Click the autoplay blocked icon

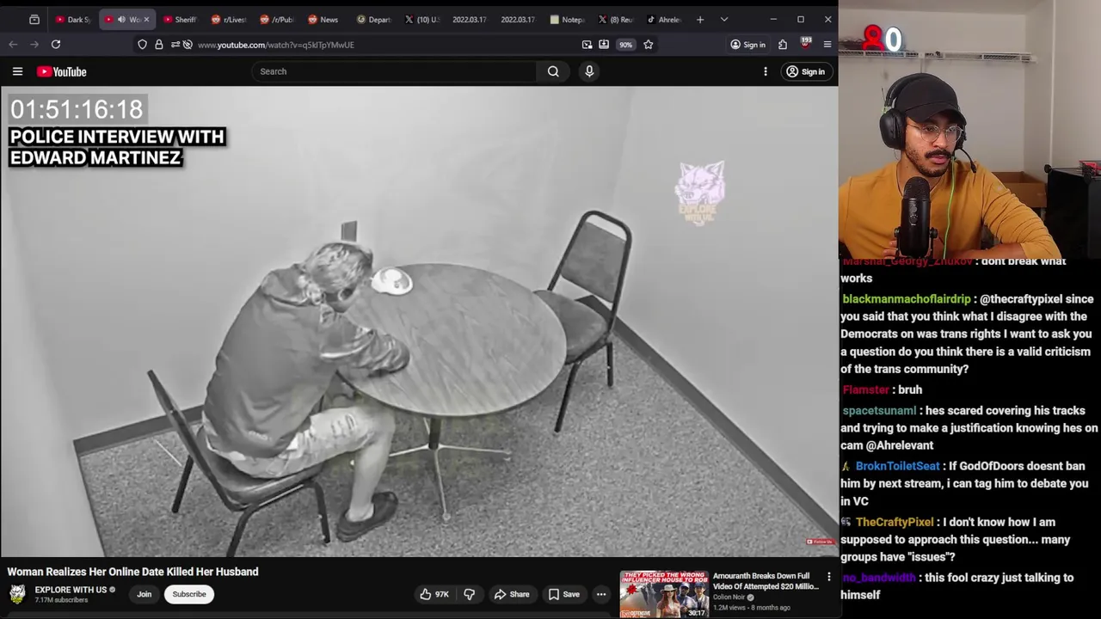(188, 45)
